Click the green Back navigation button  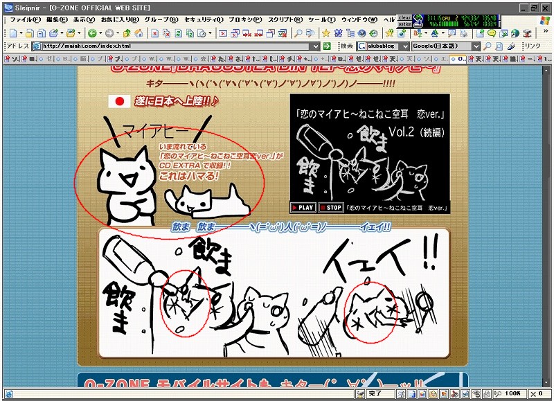[92, 33]
